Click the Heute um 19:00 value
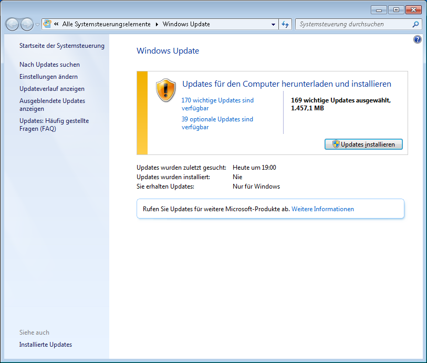The width and height of the screenshot is (427, 363). (x=254, y=168)
